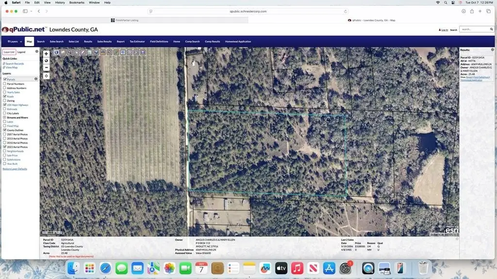
Task: Select the Identify info tool in map toolbar
Action: click(56, 52)
